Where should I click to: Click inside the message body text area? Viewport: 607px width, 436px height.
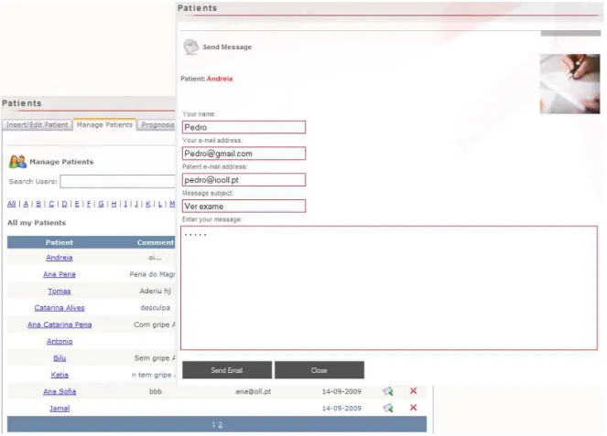(389, 288)
